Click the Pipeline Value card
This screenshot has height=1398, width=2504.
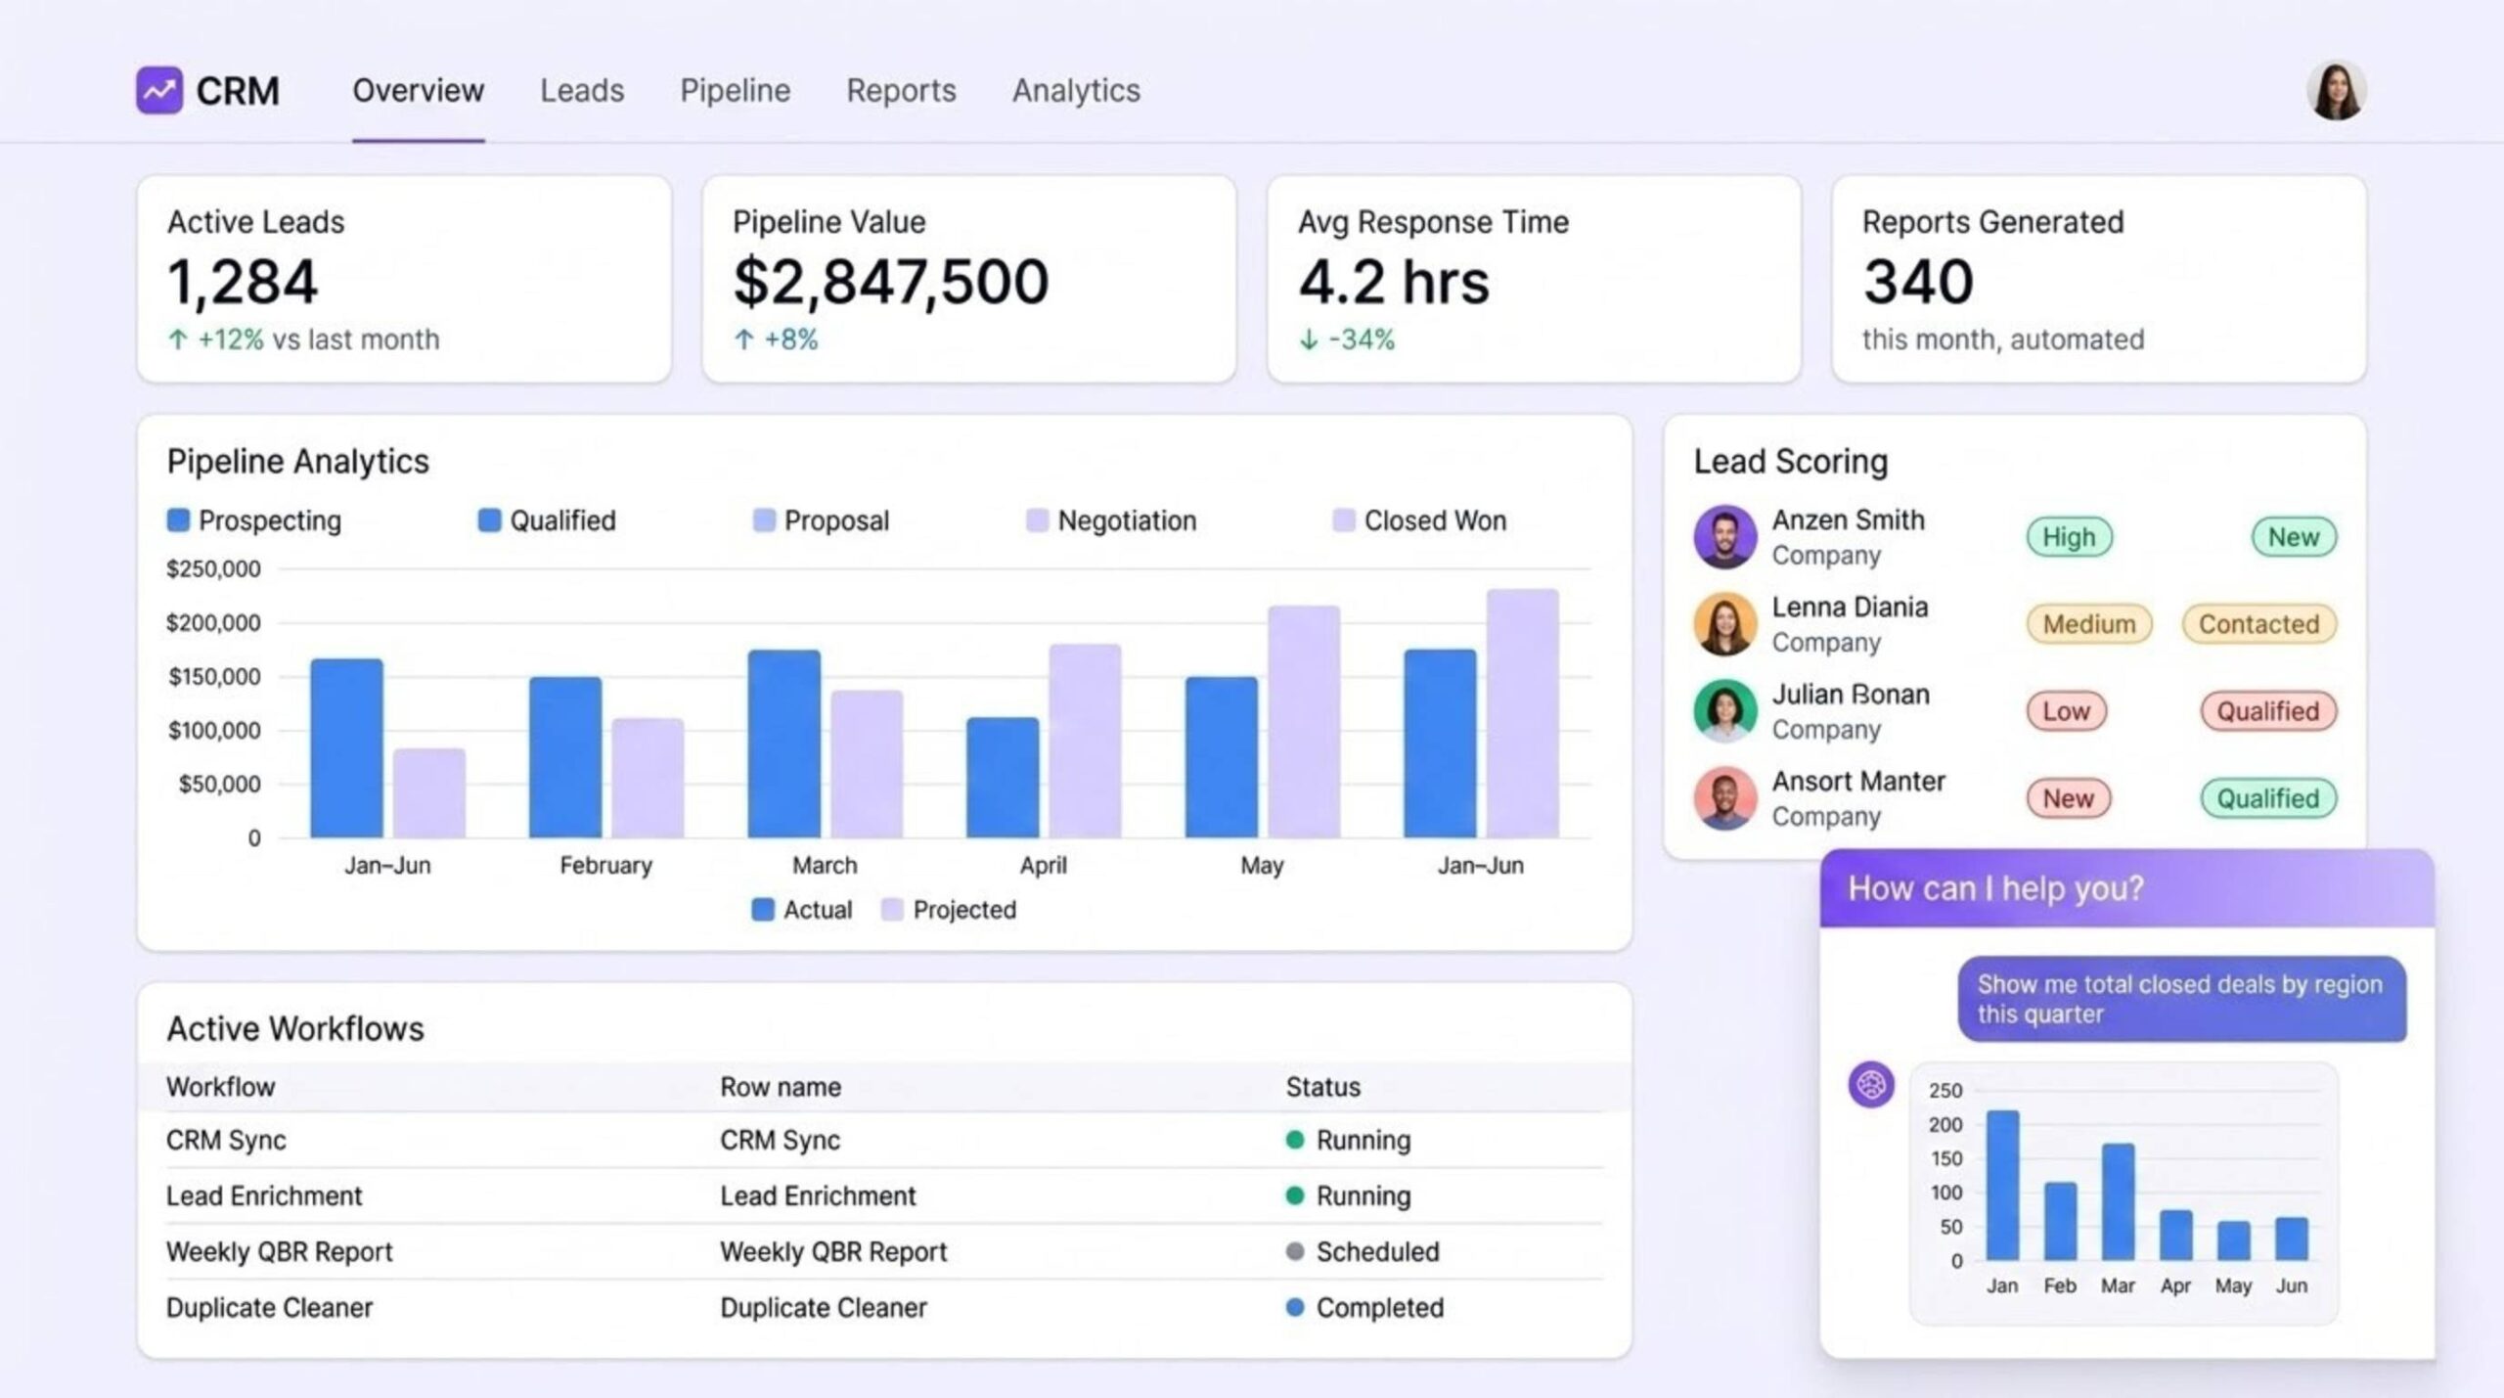pyautogui.click(x=968, y=279)
